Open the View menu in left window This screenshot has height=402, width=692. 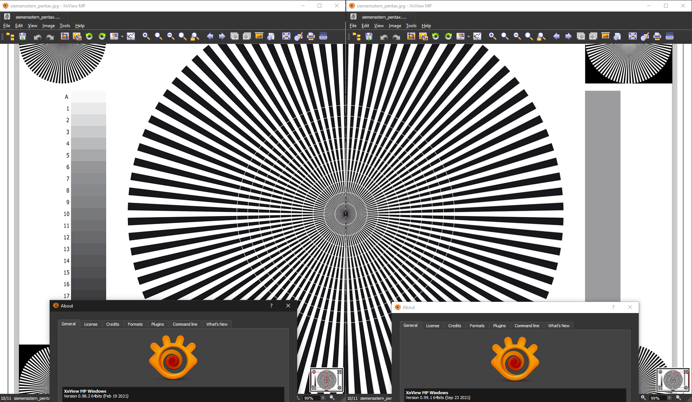[x=32, y=26]
